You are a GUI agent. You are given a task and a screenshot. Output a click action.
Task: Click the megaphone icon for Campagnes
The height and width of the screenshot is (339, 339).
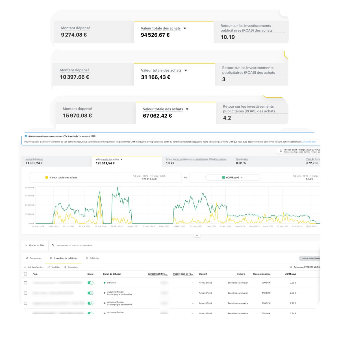[x=27, y=258]
